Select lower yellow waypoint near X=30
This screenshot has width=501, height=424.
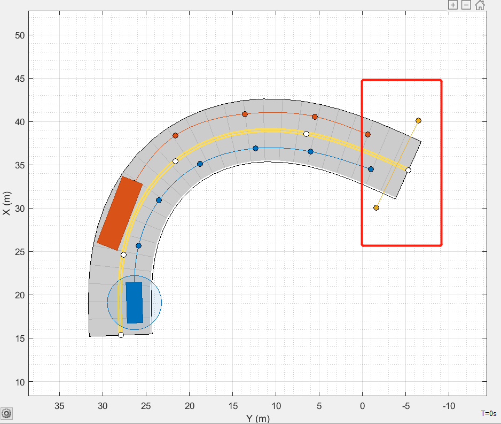pos(377,208)
